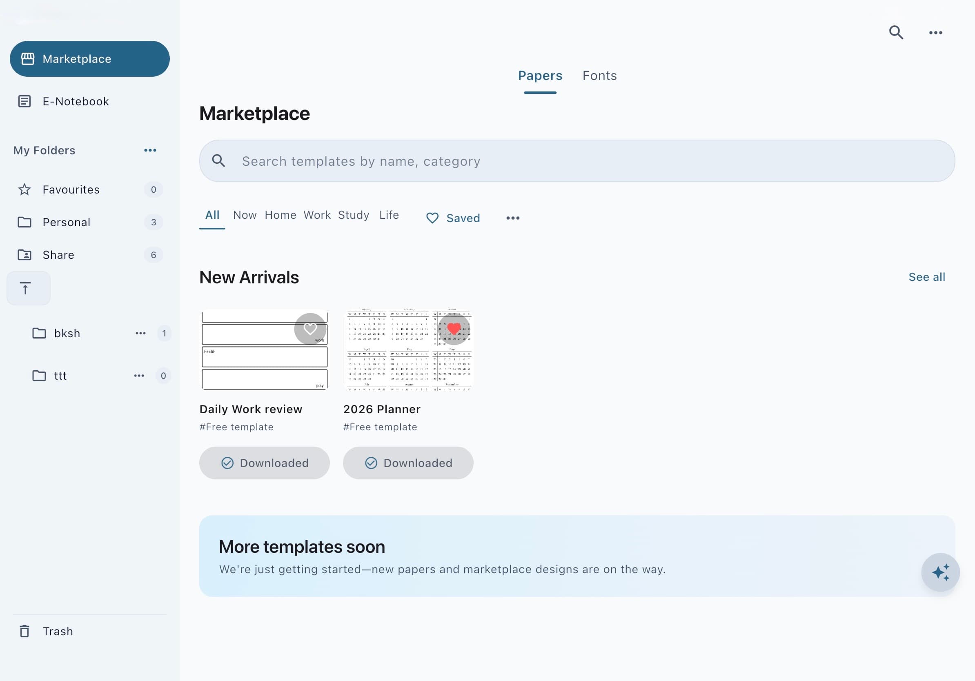The image size is (975, 681).
Task: Click the Favourites count badge 0
Action: (153, 189)
